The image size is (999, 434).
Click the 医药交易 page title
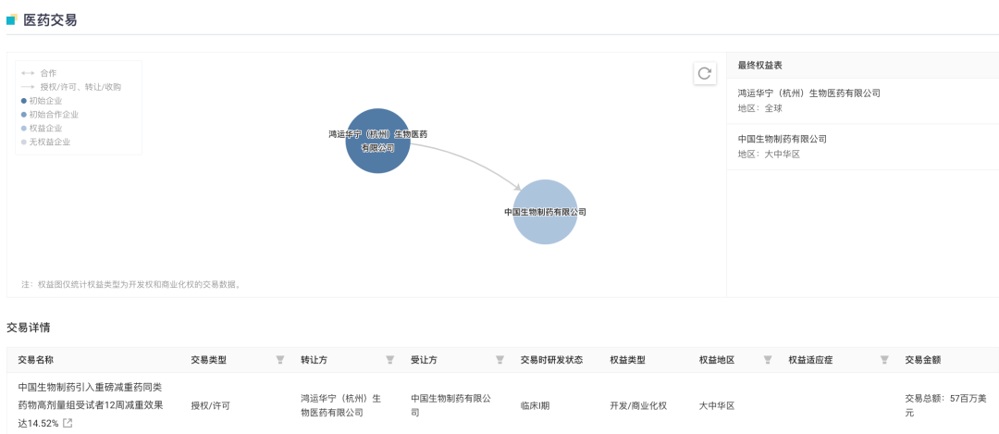[x=50, y=19]
